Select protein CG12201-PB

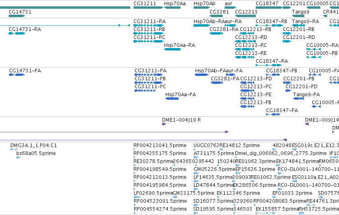tap(287, 83)
